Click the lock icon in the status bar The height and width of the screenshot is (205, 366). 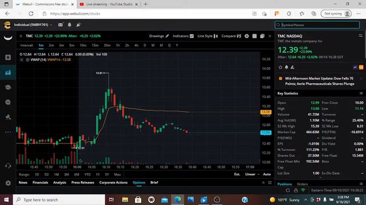click(296, 190)
